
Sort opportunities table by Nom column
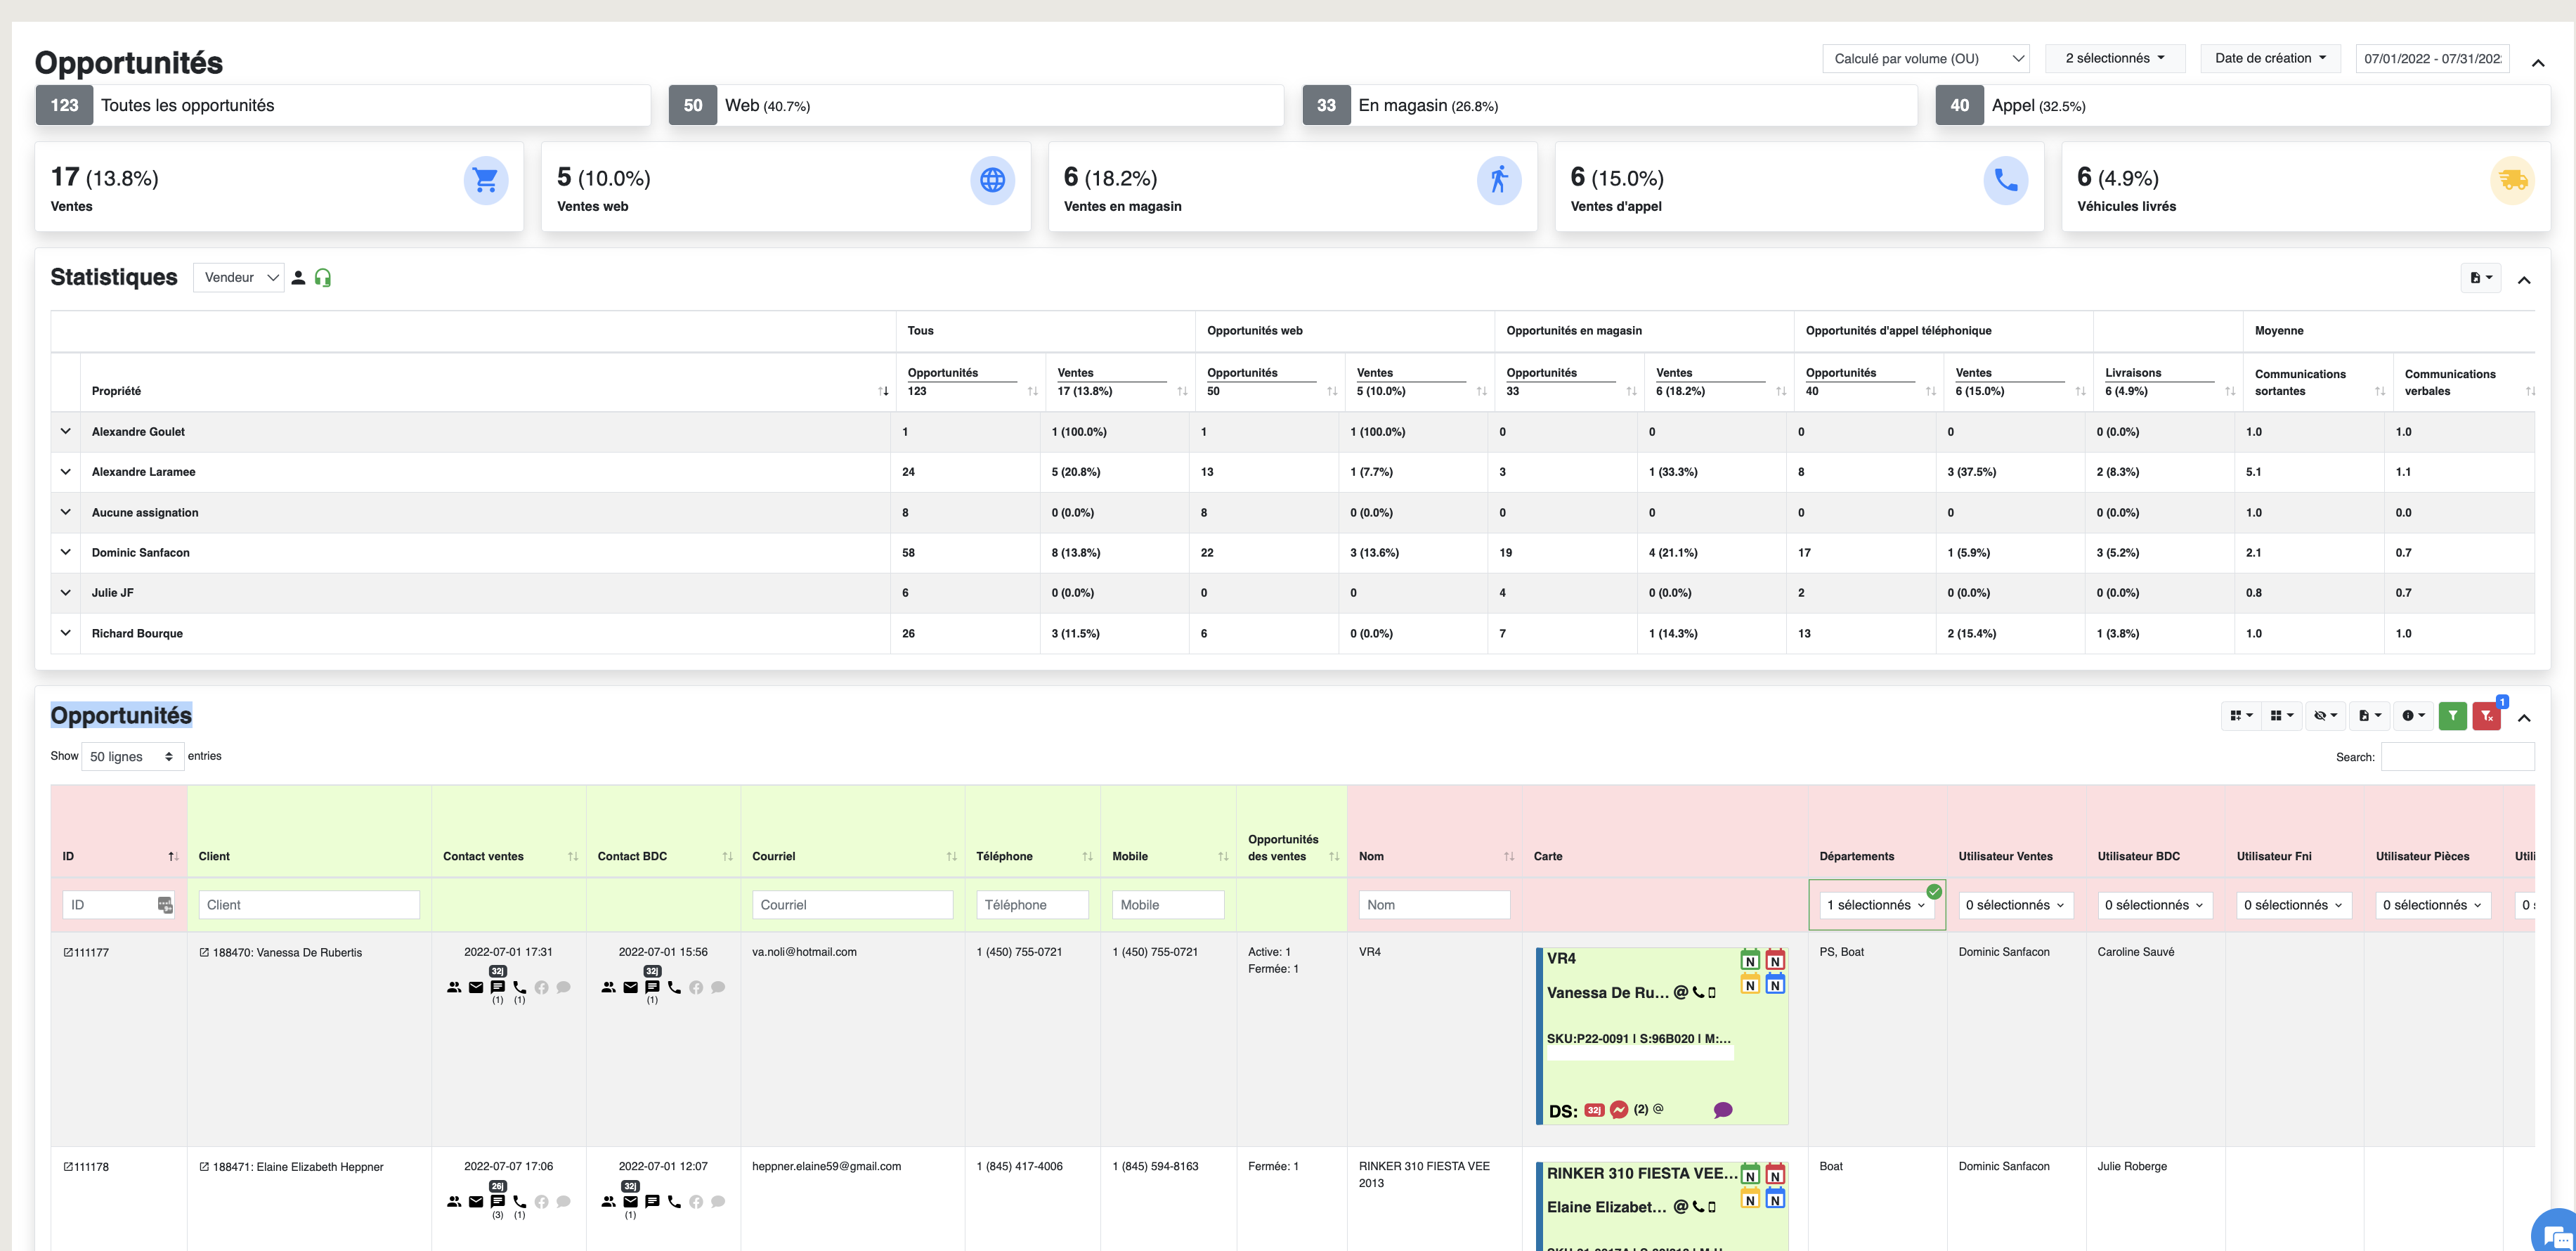[1509, 856]
